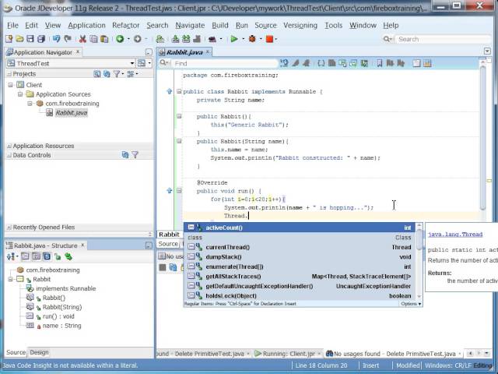Switch to the Rabbit.java editor tab
The width and height of the screenshot is (498, 374).
coord(184,52)
